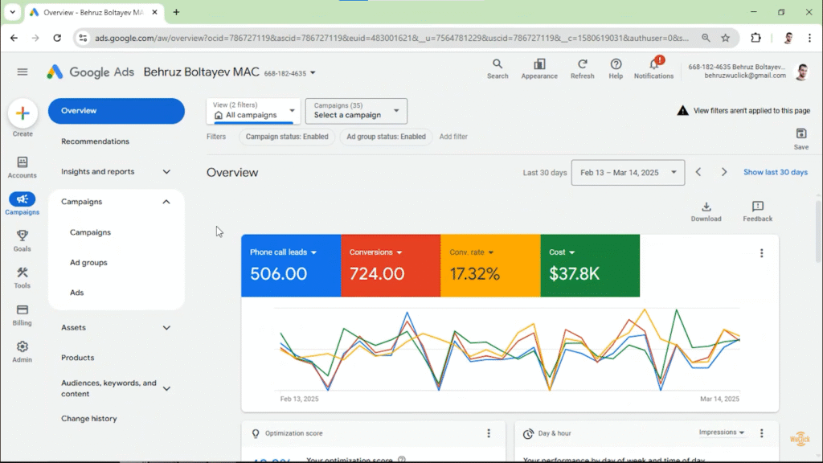Open the All campaigns view dropdown
Image resolution: width=823 pixels, height=463 pixels.
coord(253,111)
